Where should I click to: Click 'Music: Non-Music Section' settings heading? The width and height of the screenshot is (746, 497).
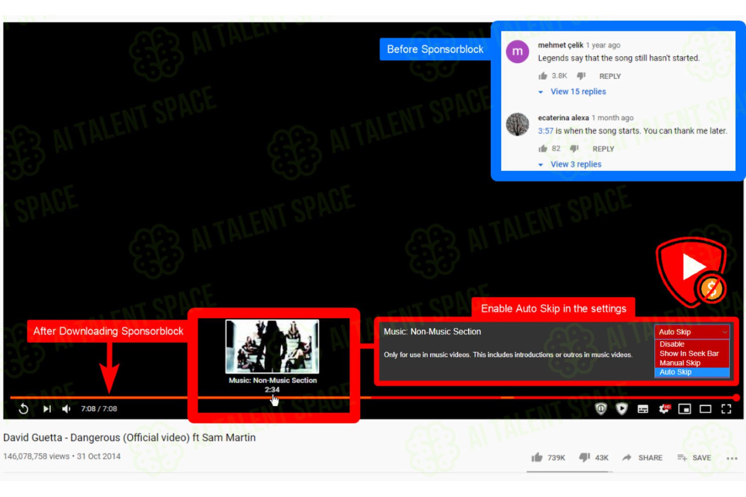[432, 331]
